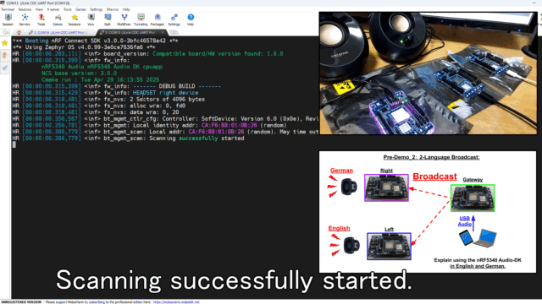Click the new tab button after tabs
The height and width of the screenshot is (304, 542).
pos(174,32)
